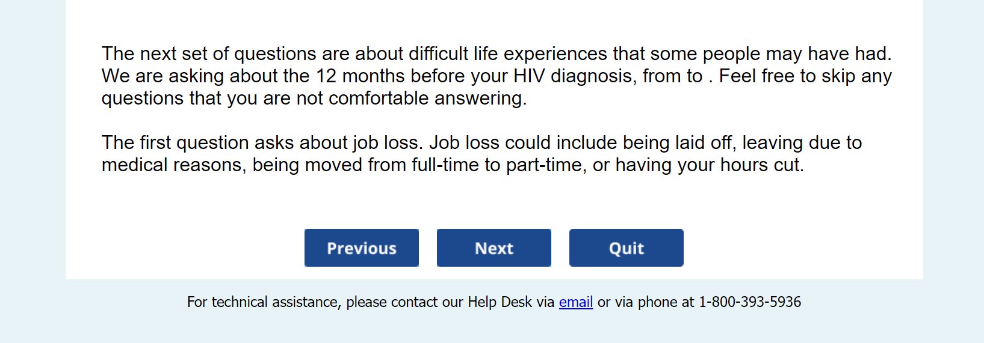The width and height of the screenshot is (984, 343).
Task: Click the words "medical reasons"
Action: [x=172, y=165]
